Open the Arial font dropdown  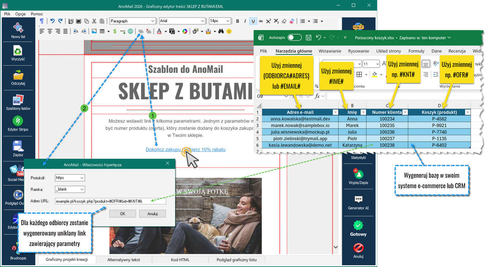[182, 21]
